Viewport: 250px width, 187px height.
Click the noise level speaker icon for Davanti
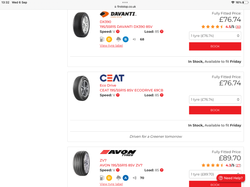134,39
